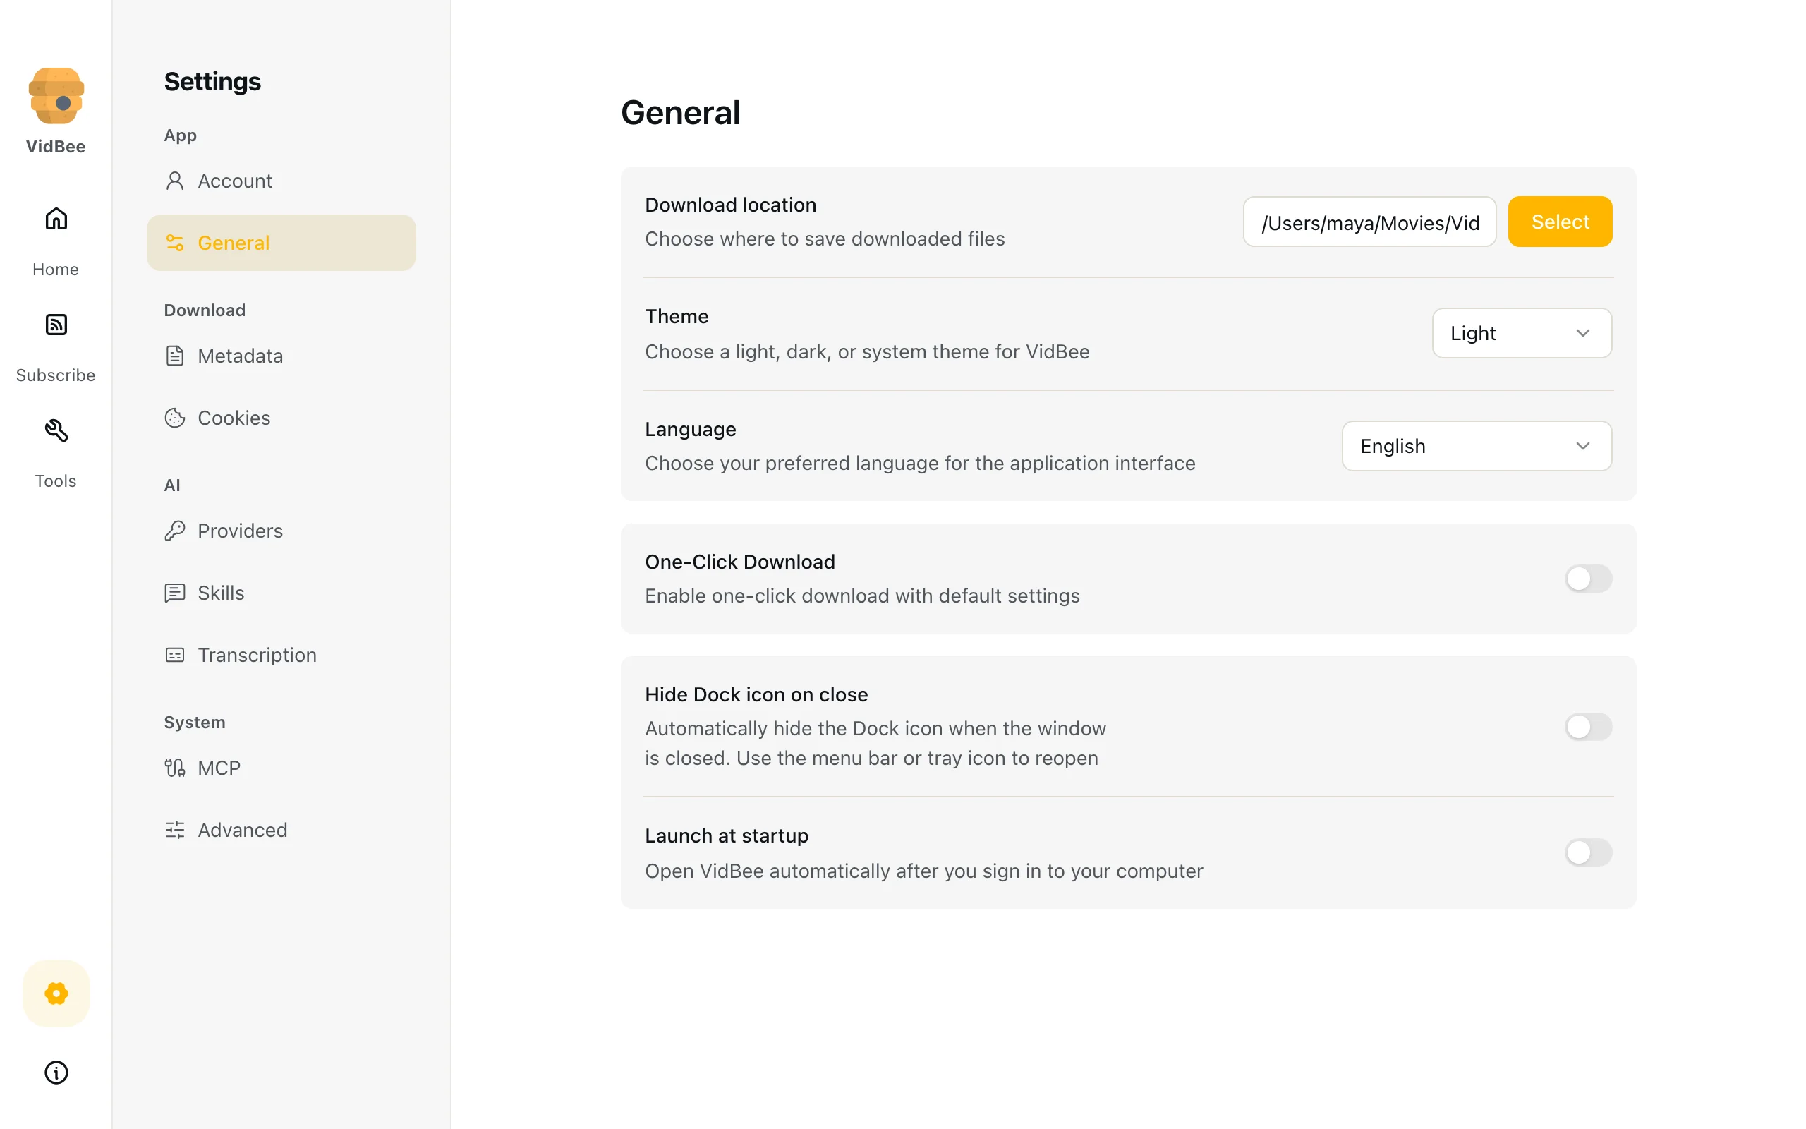
Task: Click the 'Launch at startup' setting title
Action: 726,835
